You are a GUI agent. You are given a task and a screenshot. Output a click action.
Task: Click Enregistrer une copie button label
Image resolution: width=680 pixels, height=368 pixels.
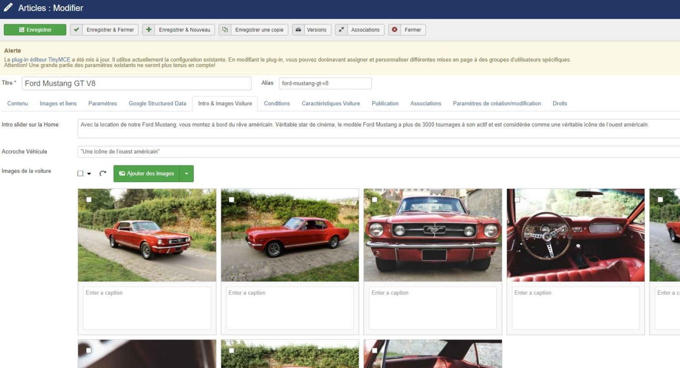click(x=259, y=30)
